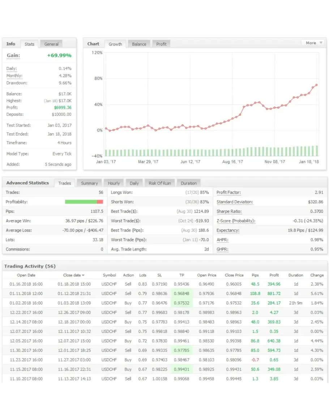
Task: Click the sort arrow beside Close date
Action: (x=83, y=275)
